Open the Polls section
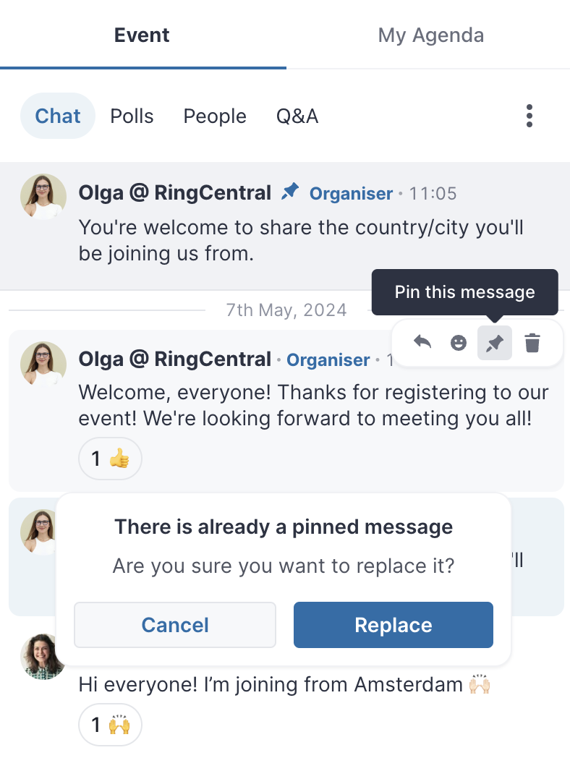 [132, 116]
